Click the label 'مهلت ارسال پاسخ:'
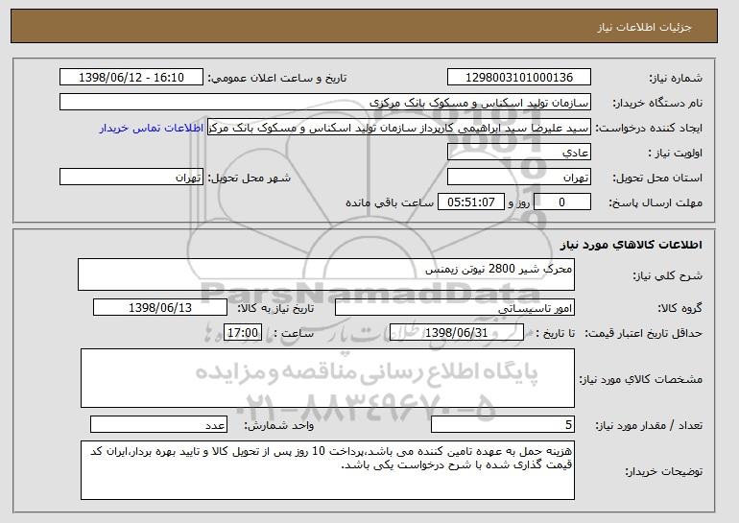Viewport: 739px width, 523px height. coord(656,202)
